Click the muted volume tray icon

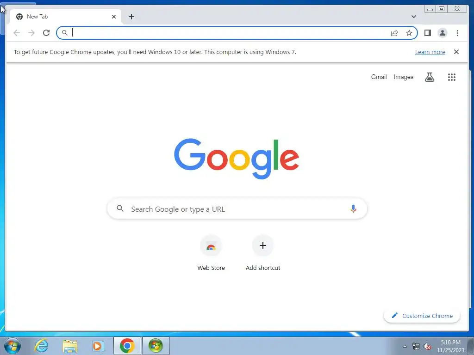pos(427,347)
